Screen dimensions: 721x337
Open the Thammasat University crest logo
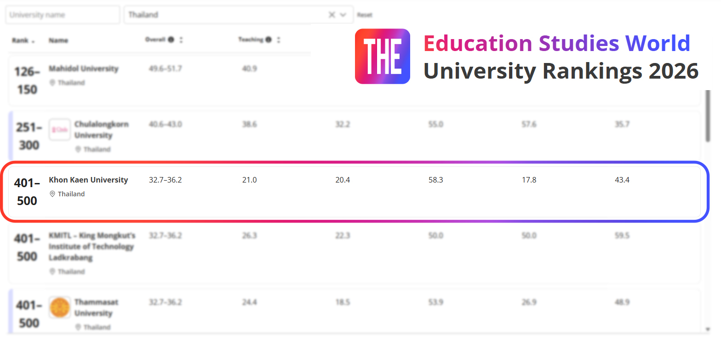point(60,308)
